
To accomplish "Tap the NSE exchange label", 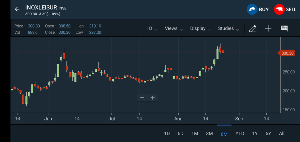I will point(63,8).
